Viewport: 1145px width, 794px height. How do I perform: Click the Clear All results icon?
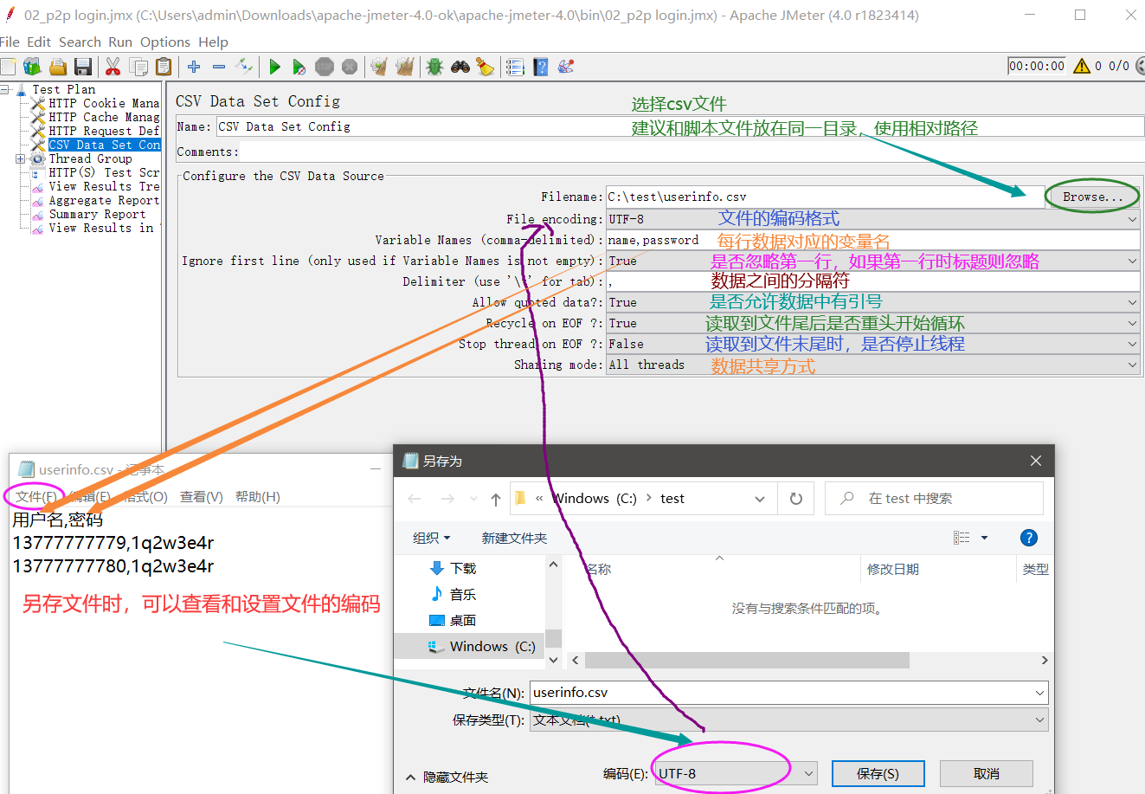[404, 67]
